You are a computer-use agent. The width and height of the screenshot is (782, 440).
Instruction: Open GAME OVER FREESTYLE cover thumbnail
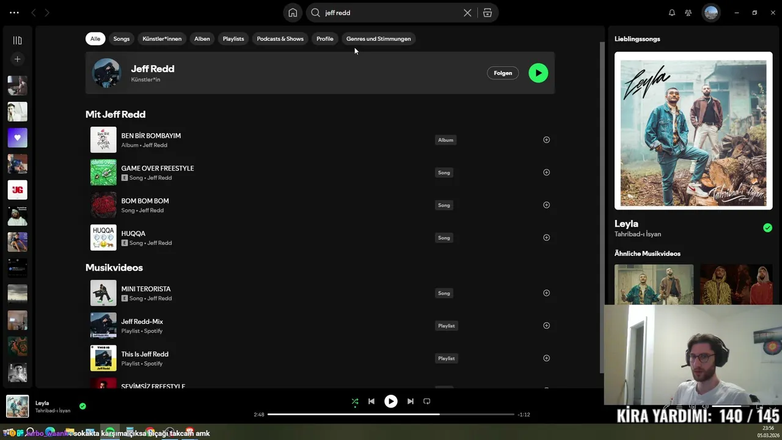coord(103,172)
